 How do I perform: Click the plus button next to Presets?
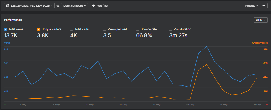pyautogui.click(x=264, y=6)
